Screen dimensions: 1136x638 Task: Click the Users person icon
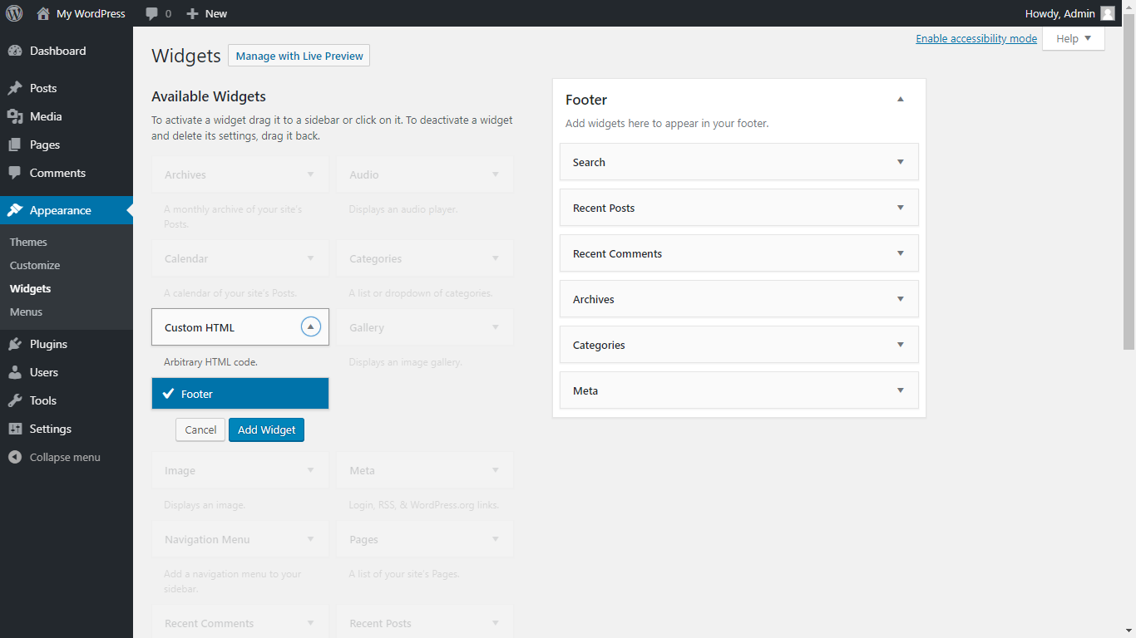pyautogui.click(x=15, y=372)
